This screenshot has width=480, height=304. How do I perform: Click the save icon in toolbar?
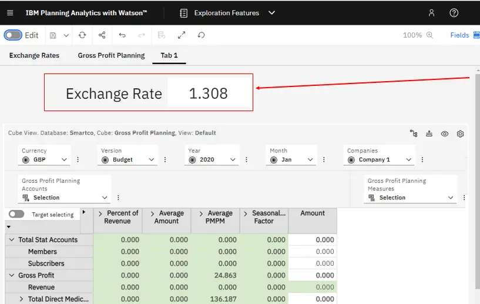tap(53, 35)
